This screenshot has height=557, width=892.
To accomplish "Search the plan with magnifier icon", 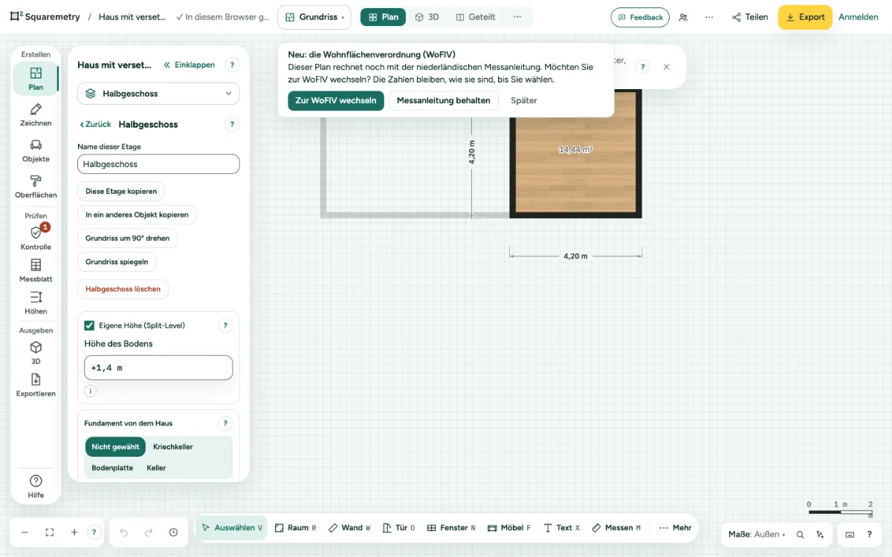I will (x=800, y=534).
